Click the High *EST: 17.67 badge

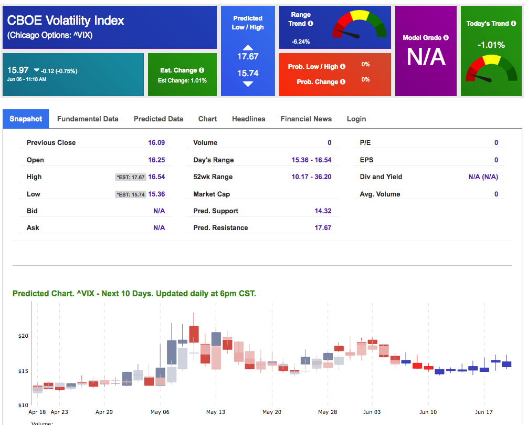pyautogui.click(x=131, y=177)
